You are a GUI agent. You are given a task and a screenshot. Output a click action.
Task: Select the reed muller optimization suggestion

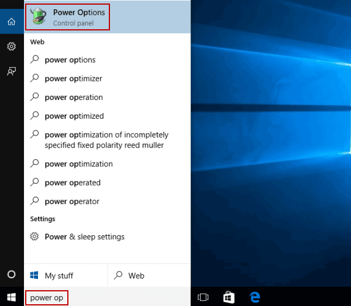click(105, 140)
